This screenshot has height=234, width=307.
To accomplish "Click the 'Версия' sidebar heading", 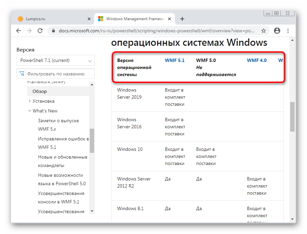I will click(26, 50).
